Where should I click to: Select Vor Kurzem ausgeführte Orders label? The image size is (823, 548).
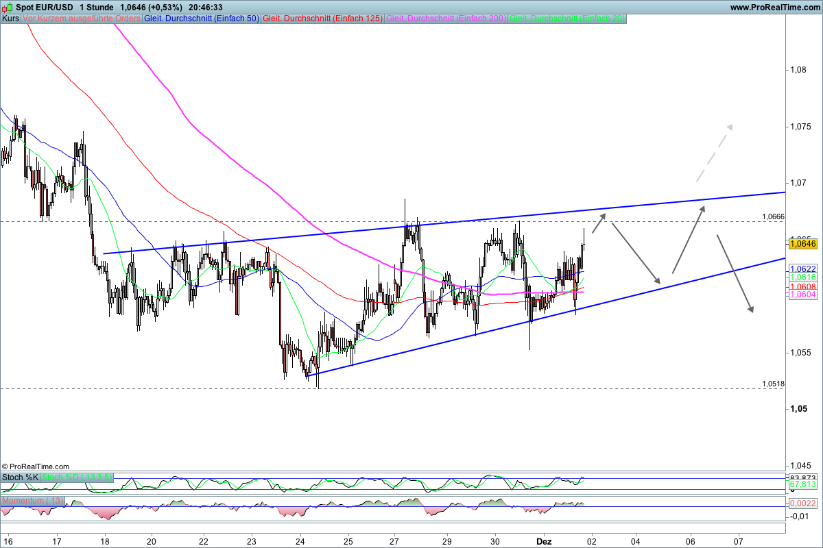82,18
